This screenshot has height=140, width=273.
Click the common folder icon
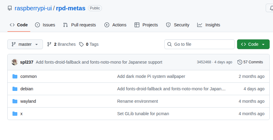[x=15, y=76]
